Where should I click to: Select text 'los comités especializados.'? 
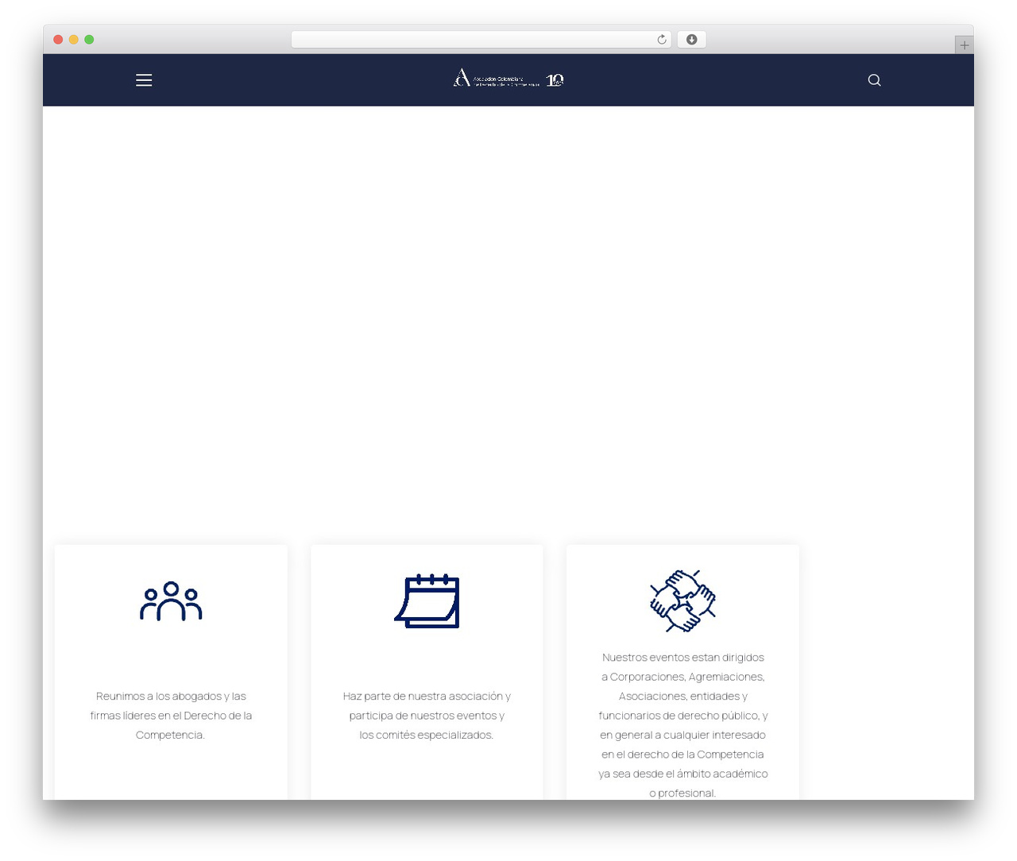click(427, 736)
